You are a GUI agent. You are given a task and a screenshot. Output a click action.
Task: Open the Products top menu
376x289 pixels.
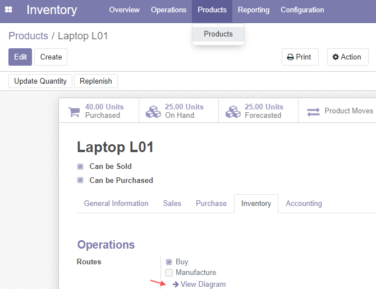coord(212,10)
